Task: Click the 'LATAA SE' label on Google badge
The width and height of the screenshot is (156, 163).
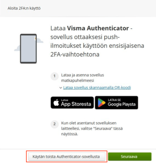Action: pyautogui.click(x=114, y=100)
